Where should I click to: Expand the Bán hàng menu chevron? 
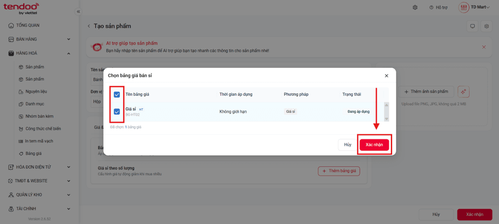click(69, 39)
